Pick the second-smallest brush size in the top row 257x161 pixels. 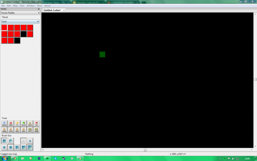(x=30, y=141)
